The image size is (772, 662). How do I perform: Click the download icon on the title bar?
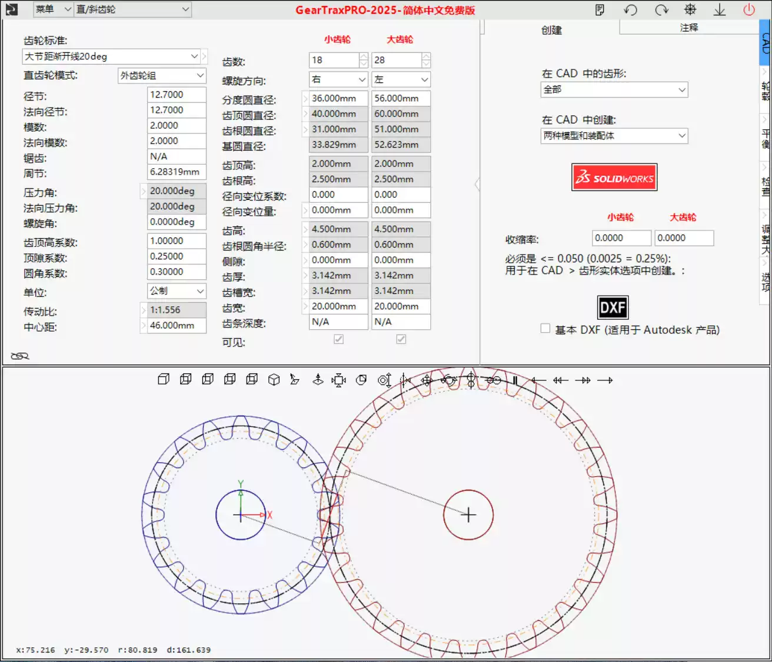click(x=719, y=9)
